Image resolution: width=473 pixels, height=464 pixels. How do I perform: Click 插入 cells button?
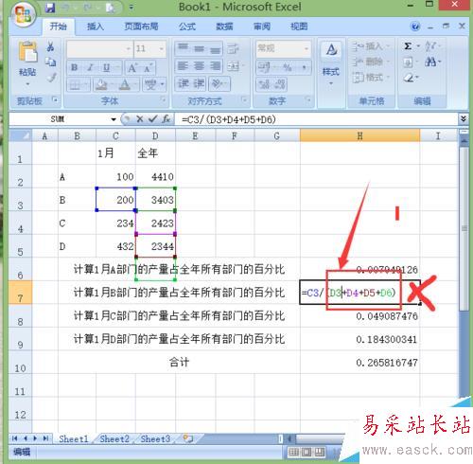[371, 46]
